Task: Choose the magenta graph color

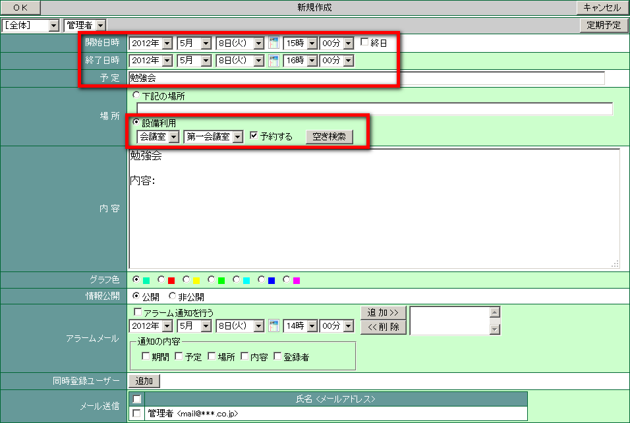Action: click(286, 279)
